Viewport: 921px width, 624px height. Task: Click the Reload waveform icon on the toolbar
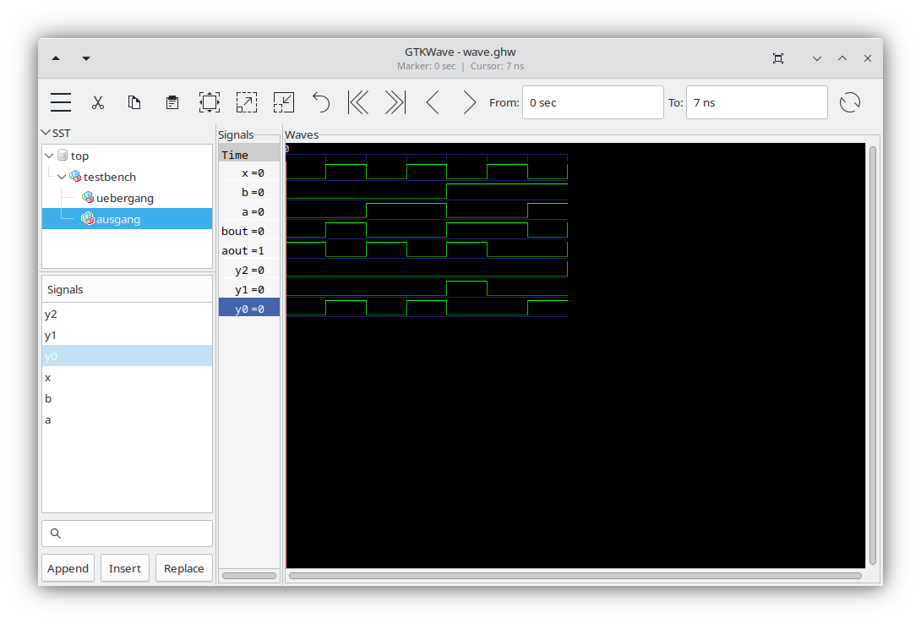[850, 101]
